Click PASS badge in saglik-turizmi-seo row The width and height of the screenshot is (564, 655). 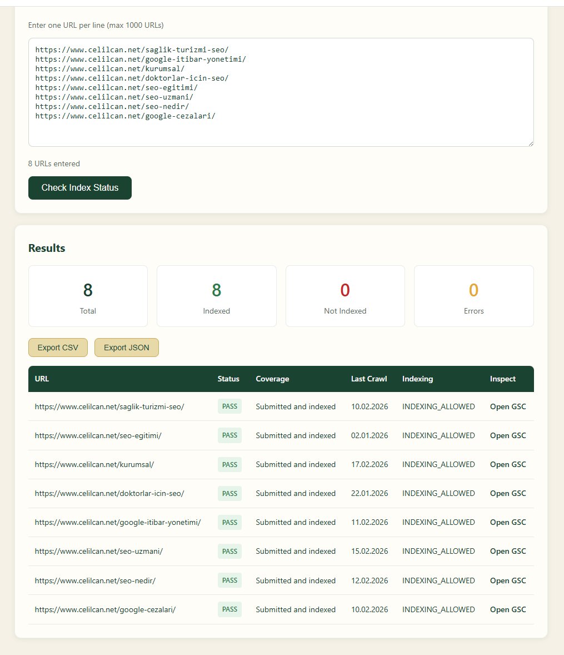pyautogui.click(x=229, y=406)
